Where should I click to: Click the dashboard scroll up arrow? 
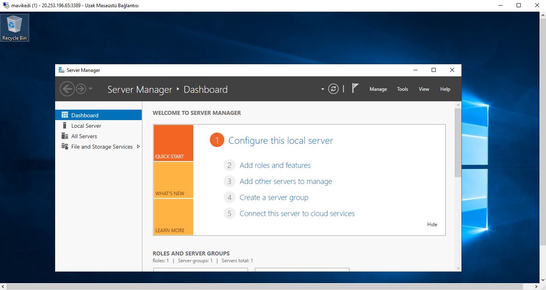point(458,105)
